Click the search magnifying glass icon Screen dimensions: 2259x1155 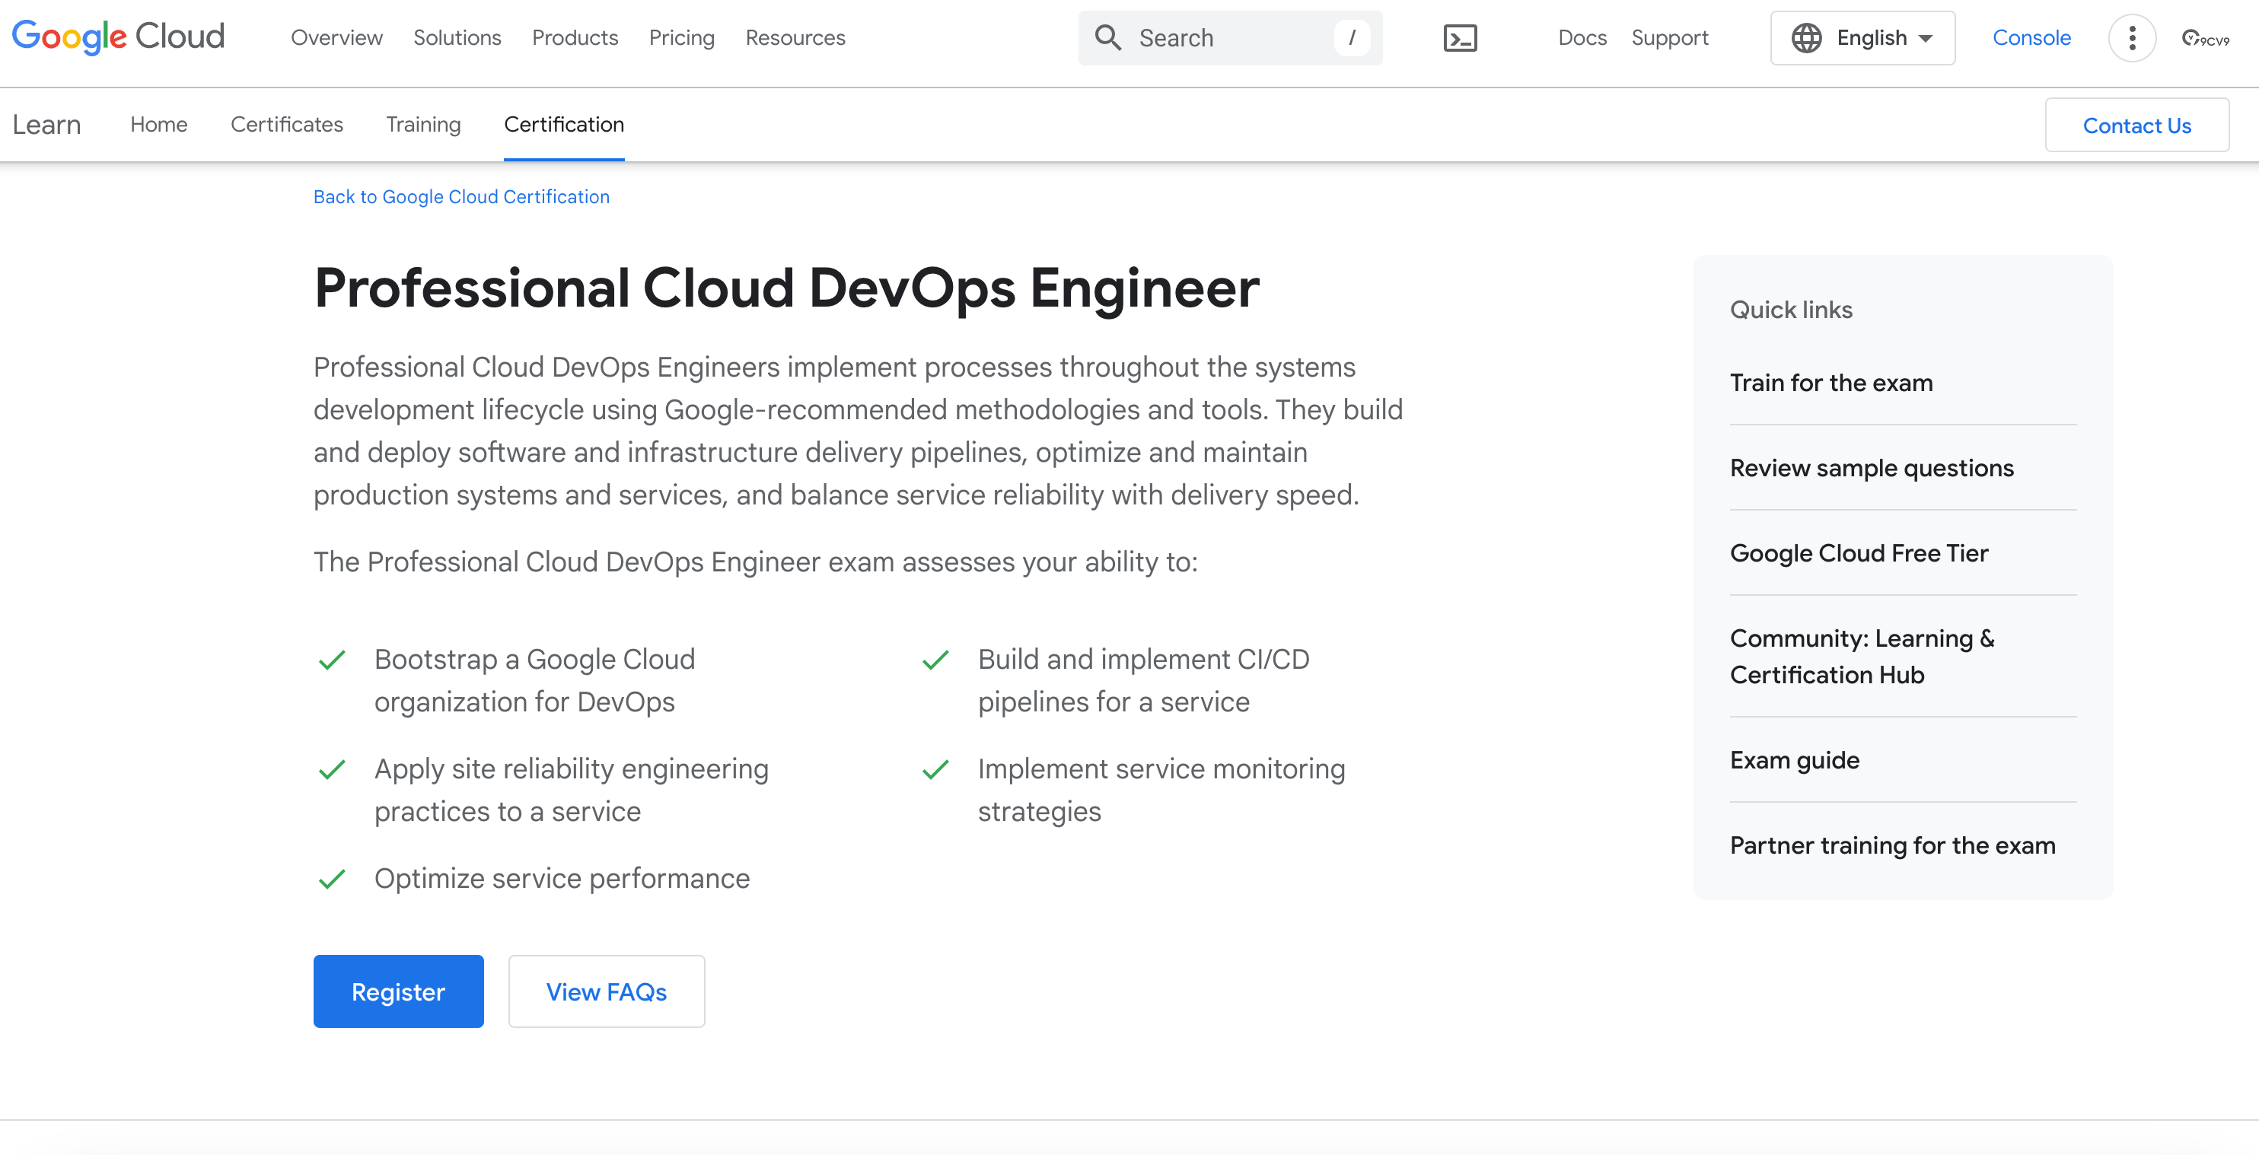tap(1107, 38)
